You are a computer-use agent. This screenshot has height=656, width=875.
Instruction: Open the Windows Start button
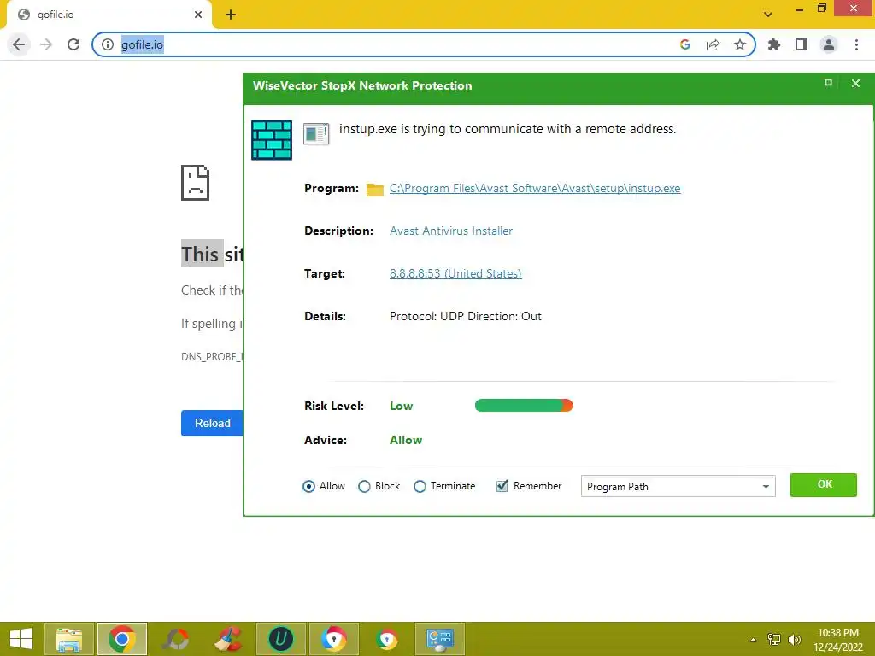pos(21,639)
